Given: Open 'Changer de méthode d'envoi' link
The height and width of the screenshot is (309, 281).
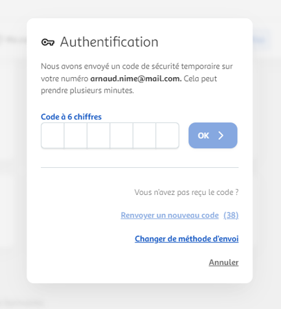Looking at the screenshot, I should click(186, 239).
